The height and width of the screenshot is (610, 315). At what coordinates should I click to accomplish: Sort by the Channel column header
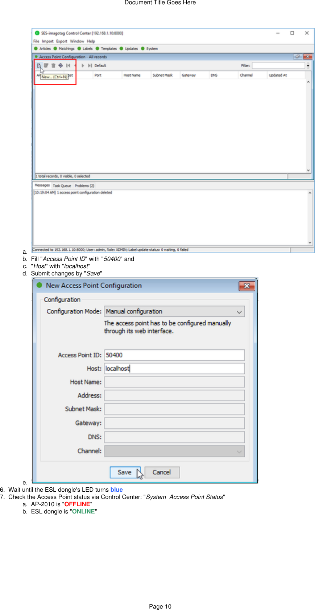pyautogui.click(x=252, y=75)
